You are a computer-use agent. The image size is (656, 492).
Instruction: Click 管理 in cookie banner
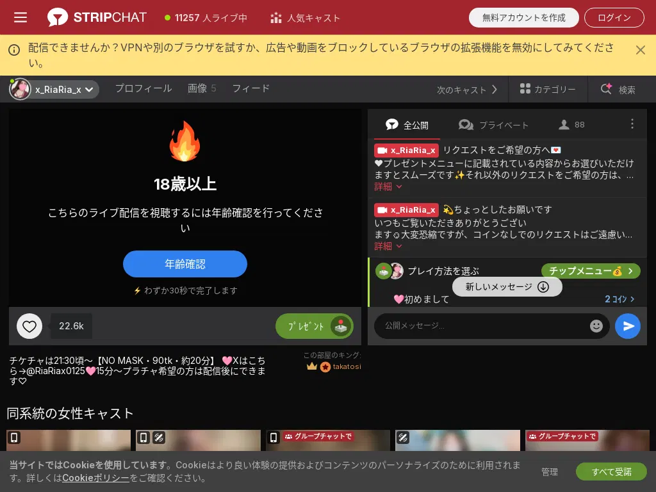(549, 472)
